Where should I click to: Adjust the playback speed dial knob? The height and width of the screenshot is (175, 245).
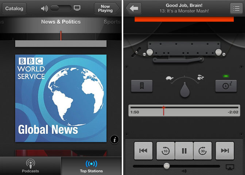pos(185,90)
